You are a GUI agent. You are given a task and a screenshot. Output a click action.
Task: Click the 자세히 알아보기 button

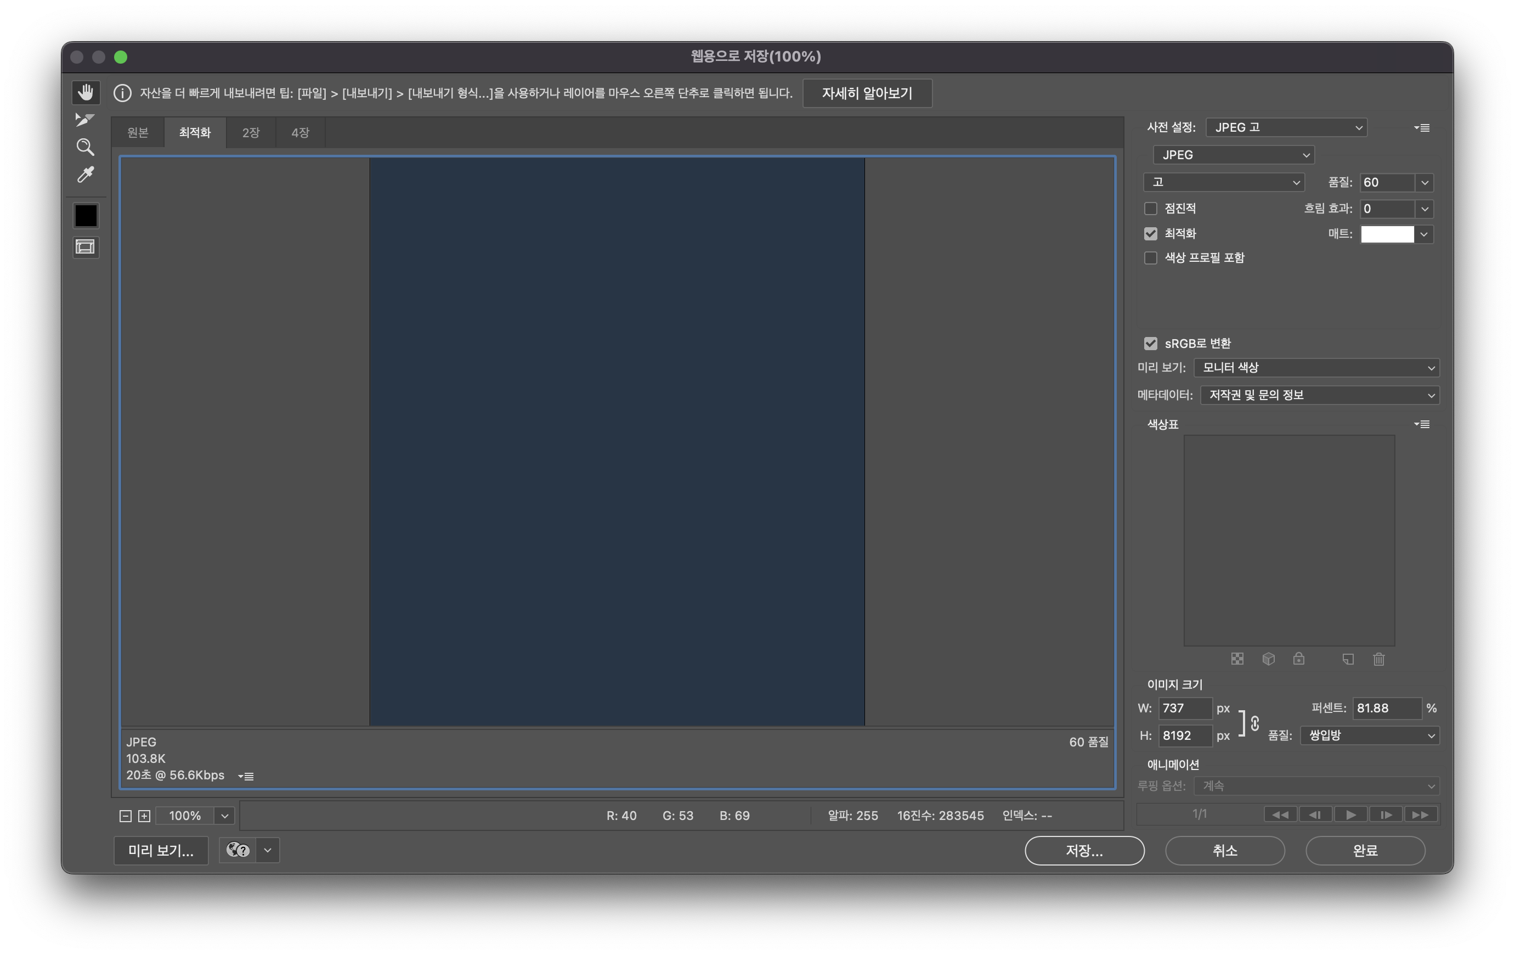(x=867, y=93)
